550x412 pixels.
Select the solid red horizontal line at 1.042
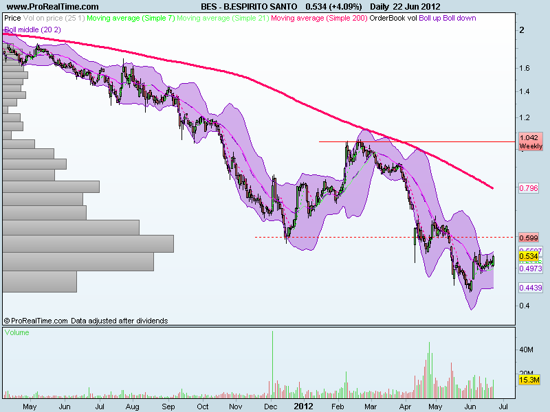tap(417, 142)
